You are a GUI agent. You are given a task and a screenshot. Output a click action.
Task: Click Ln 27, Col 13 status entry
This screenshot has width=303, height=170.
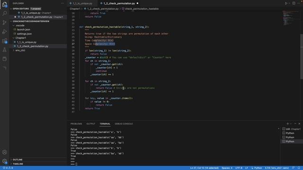[x=204, y=168]
